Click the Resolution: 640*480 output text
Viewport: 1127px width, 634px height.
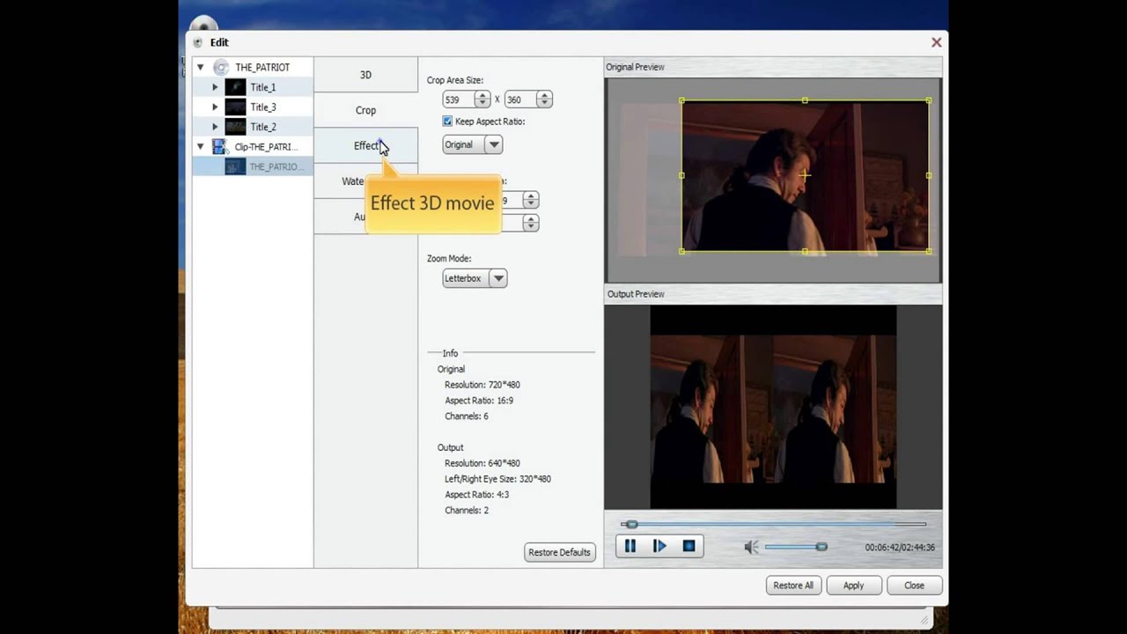click(482, 463)
